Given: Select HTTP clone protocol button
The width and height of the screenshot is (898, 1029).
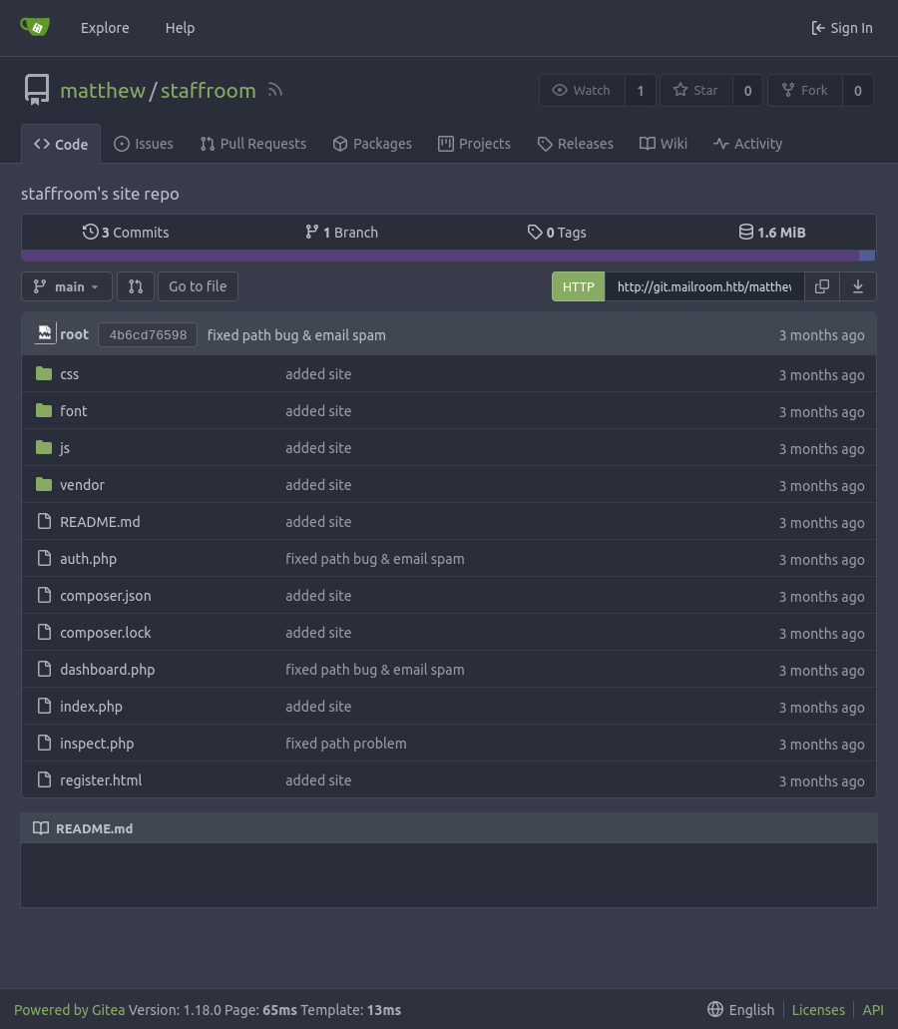Looking at the screenshot, I should [x=578, y=286].
